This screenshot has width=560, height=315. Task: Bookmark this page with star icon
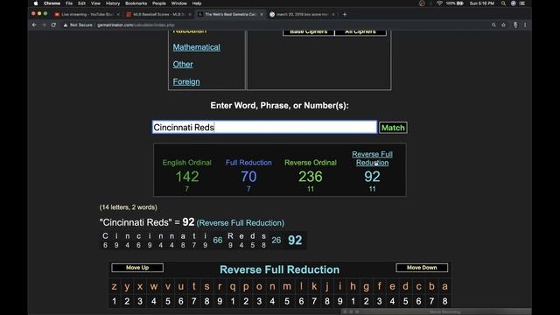(504, 25)
